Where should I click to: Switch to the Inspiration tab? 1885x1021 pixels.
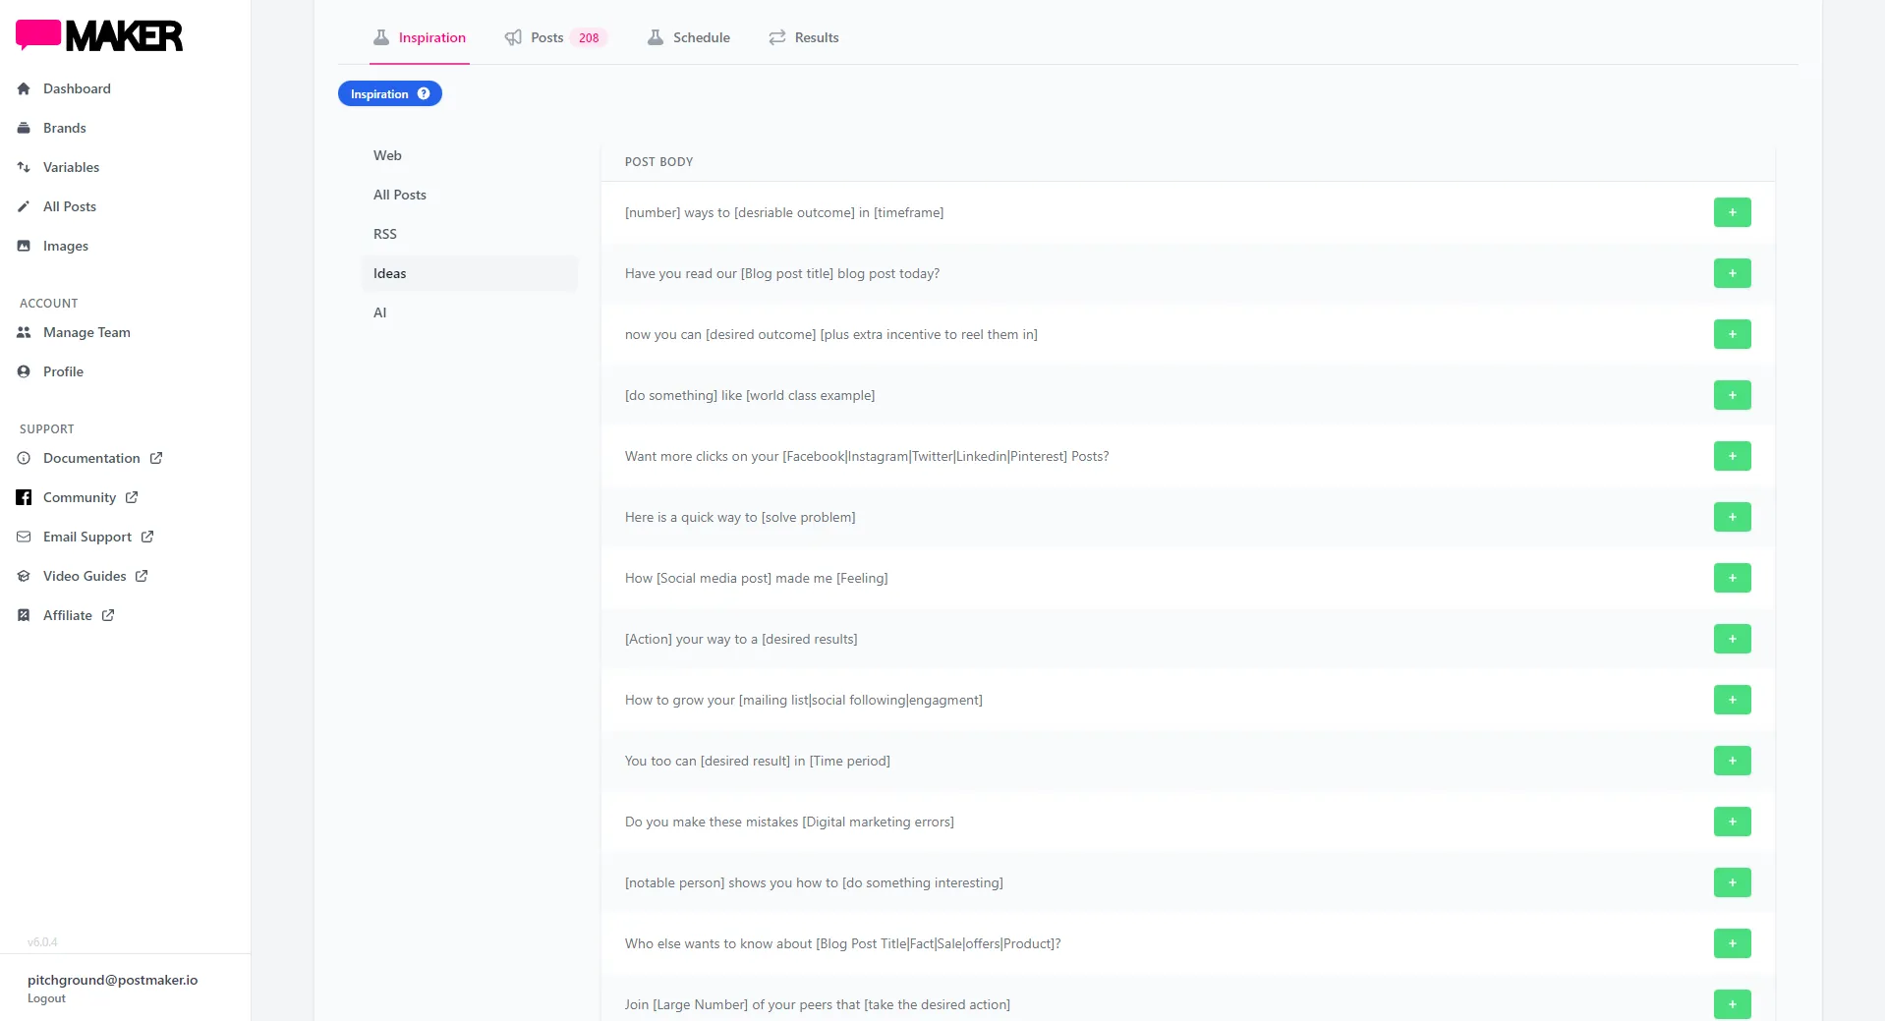pyautogui.click(x=420, y=37)
